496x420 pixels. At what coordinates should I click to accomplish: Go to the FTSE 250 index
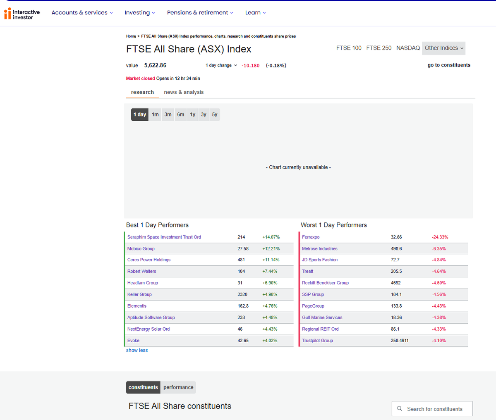point(379,48)
